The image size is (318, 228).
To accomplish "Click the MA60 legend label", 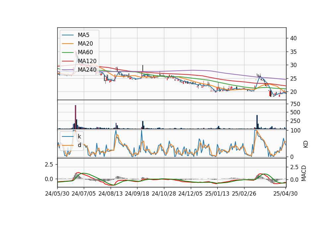I will (x=85, y=52).
